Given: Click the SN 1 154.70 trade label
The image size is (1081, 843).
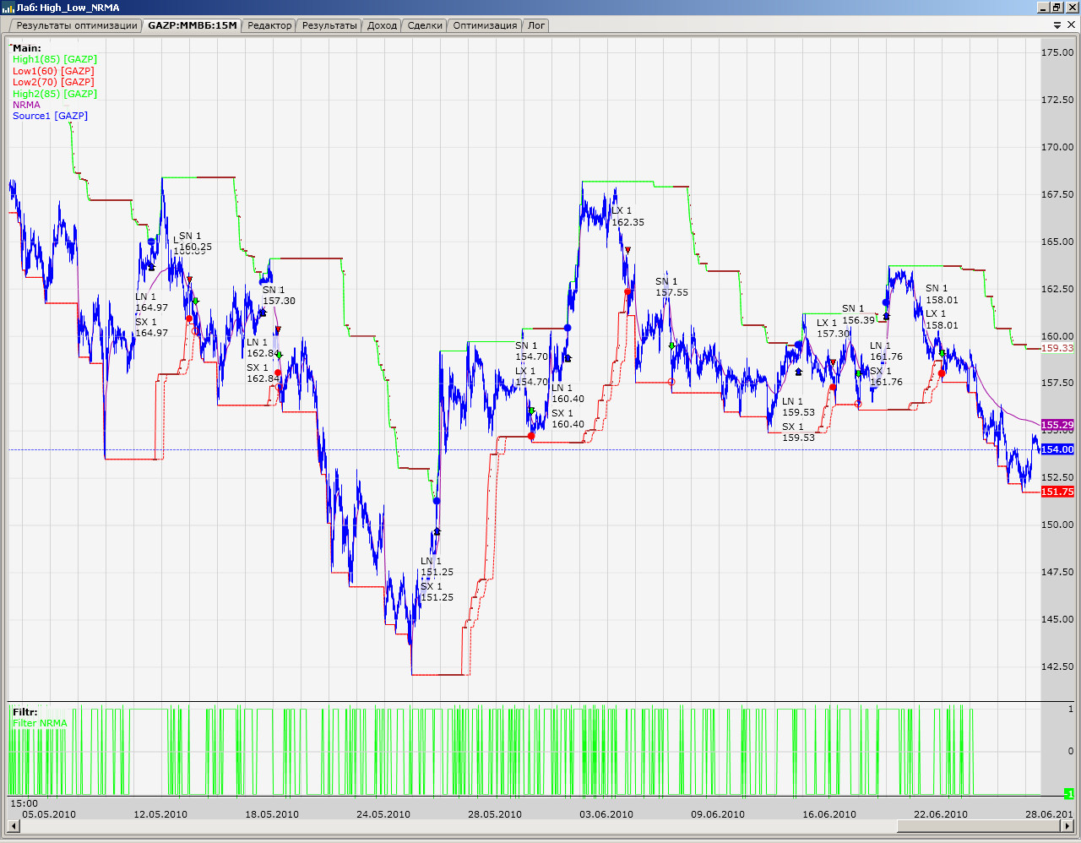Looking at the screenshot, I should tap(532, 351).
